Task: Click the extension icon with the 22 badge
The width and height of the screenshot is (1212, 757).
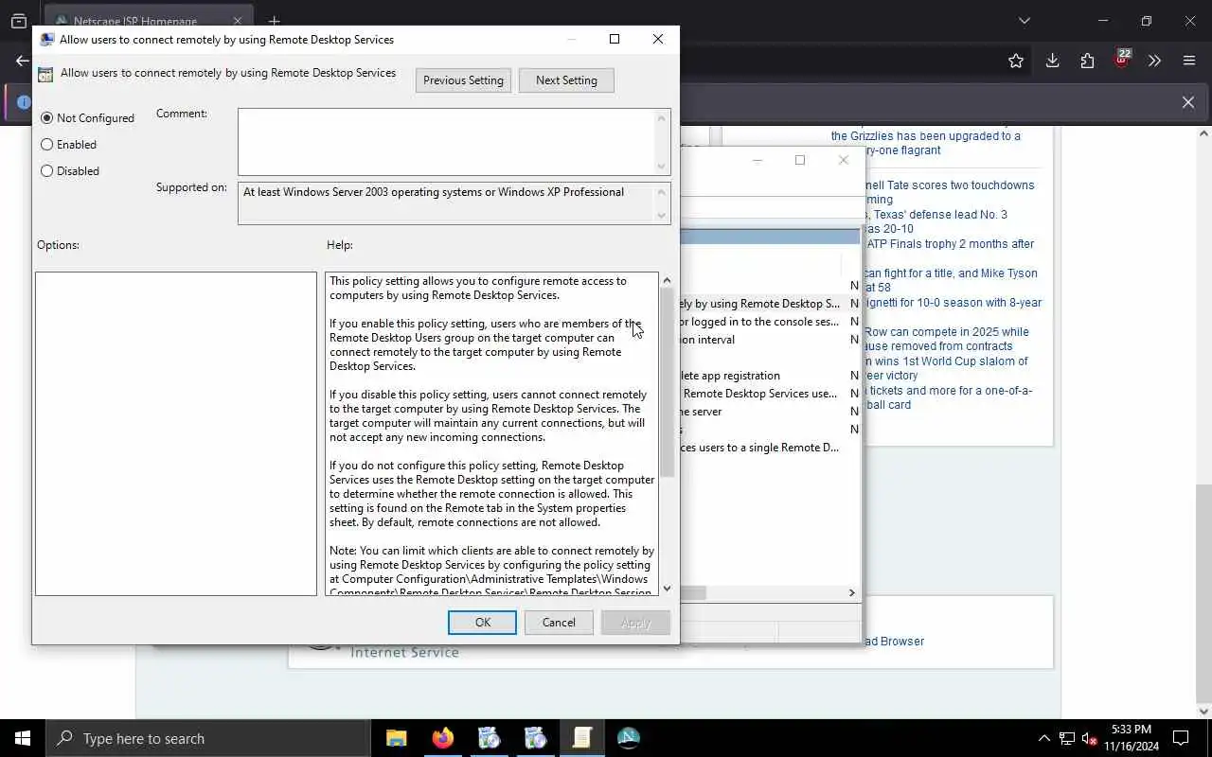Action: (1122, 60)
